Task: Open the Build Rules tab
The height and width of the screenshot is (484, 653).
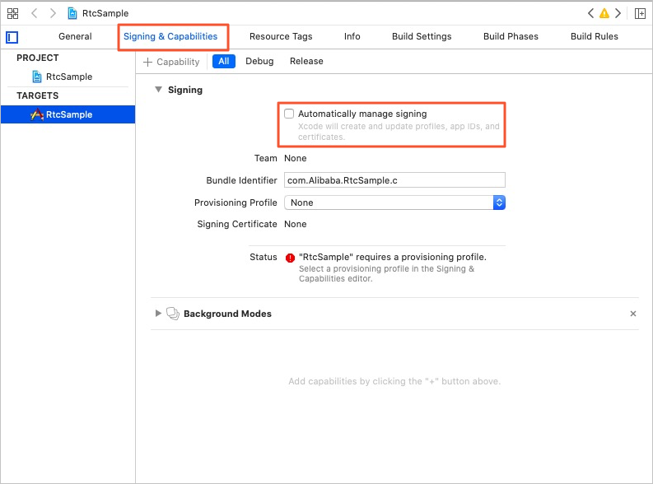Action: click(x=595, y=36)
